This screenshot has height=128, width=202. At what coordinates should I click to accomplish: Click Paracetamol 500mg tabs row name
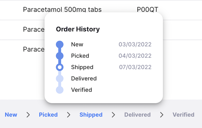point(62,9)
